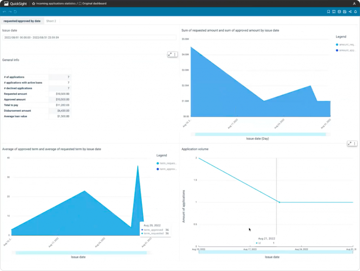Open the bookmarks icon
Viewport: 360px width, 271px height.
pos(328,12)
